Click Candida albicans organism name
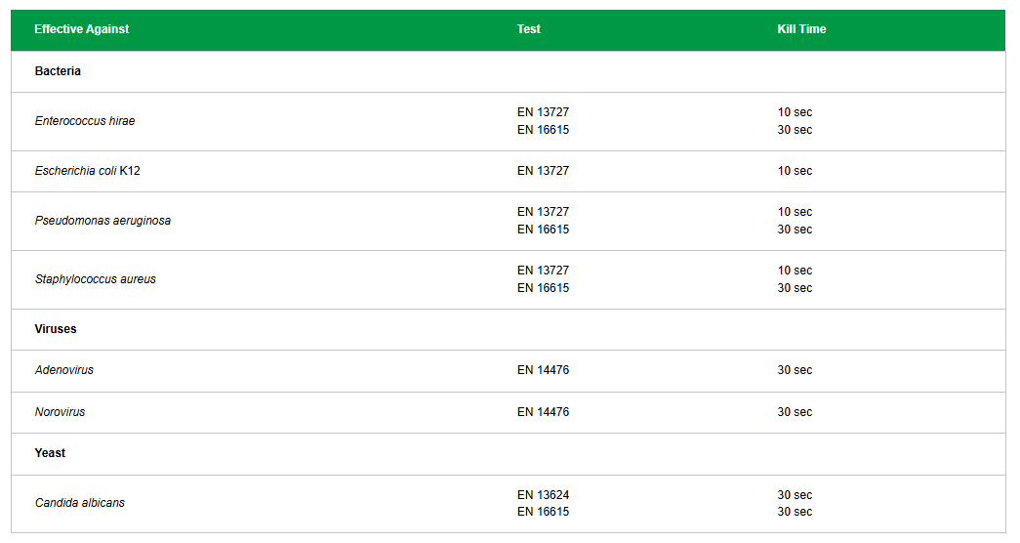1020x543 pixels. click(x=80, y=503)
